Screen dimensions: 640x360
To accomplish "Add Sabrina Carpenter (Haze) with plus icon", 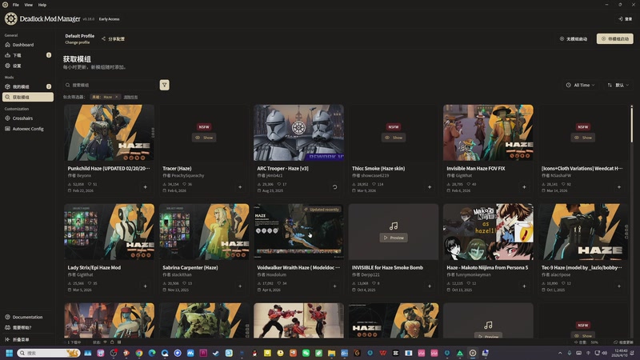I will [x=240, y=286].
